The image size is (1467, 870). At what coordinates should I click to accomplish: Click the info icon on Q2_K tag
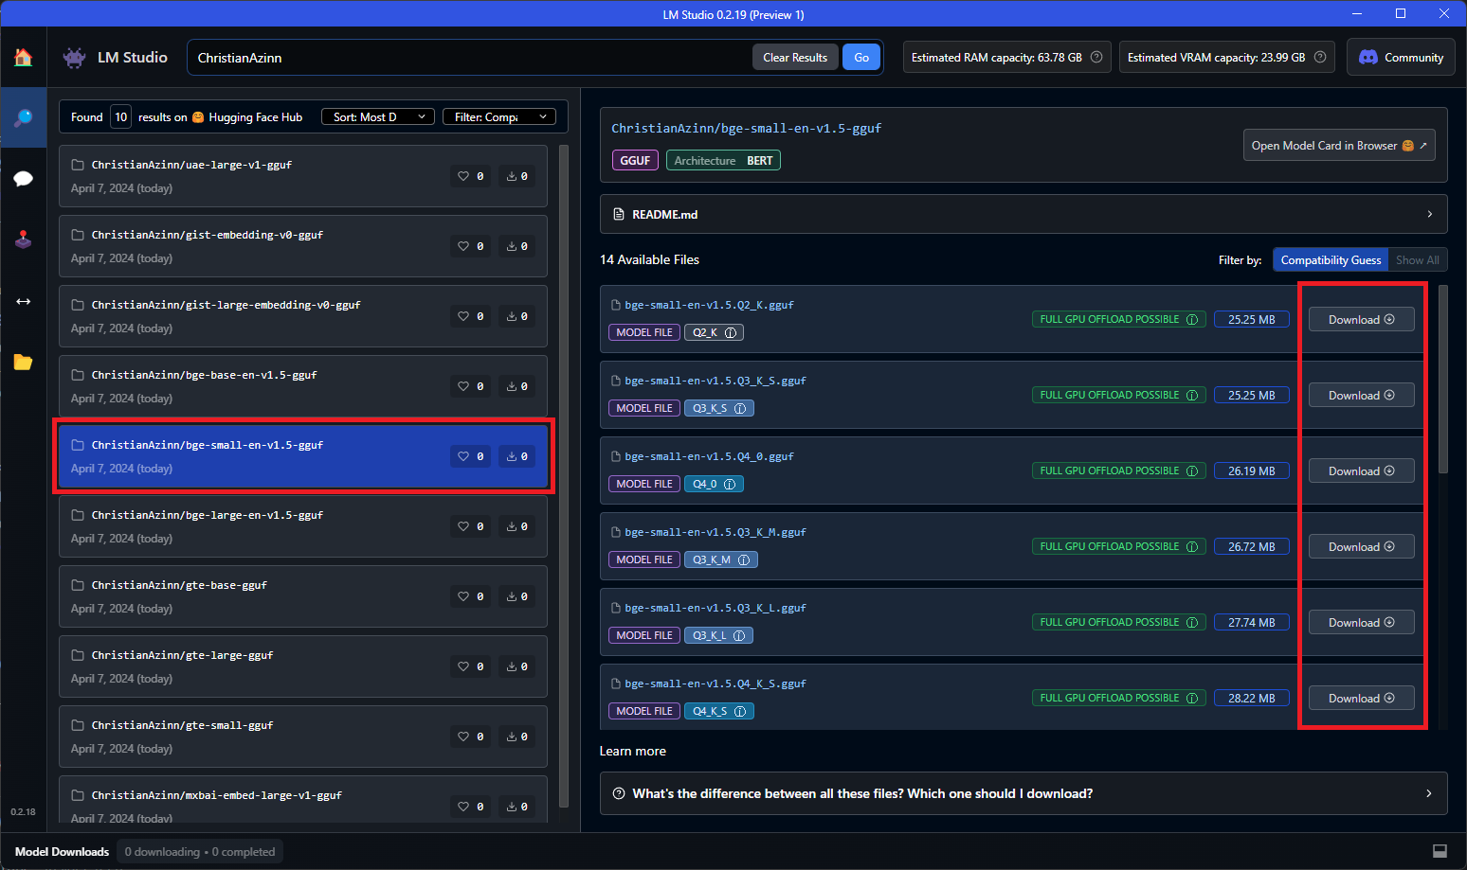coord(731,332)
